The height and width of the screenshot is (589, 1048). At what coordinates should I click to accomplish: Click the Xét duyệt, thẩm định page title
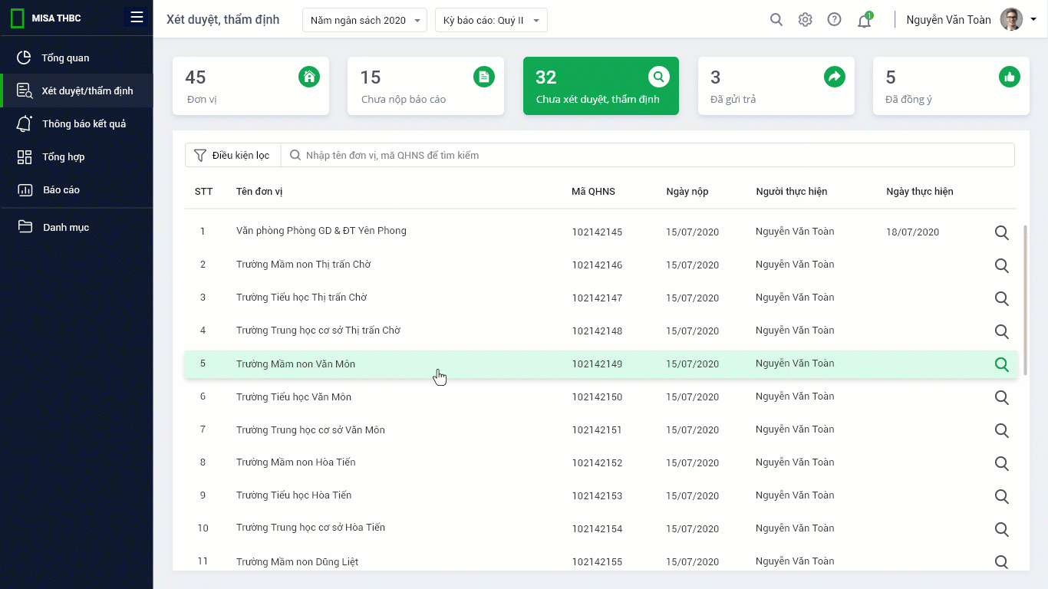[x=222, y=20]
